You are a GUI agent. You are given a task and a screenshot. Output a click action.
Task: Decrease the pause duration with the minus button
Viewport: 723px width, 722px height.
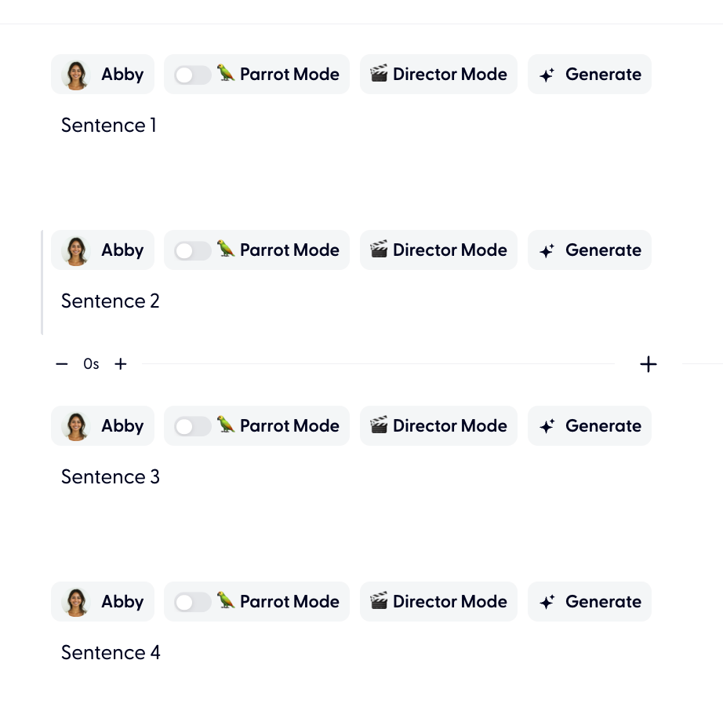point(62,364)
